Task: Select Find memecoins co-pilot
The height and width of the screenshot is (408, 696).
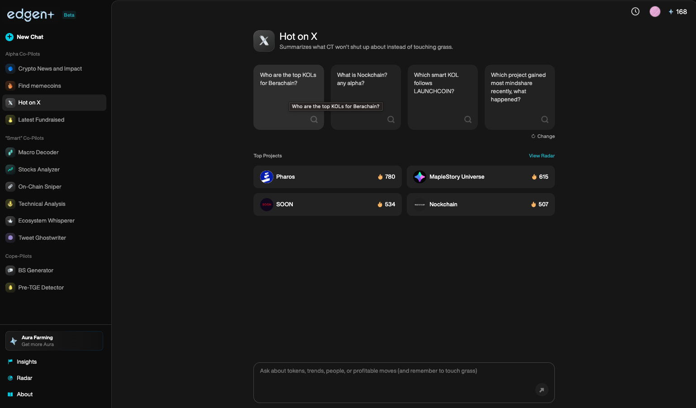Action: click(39, 86)
